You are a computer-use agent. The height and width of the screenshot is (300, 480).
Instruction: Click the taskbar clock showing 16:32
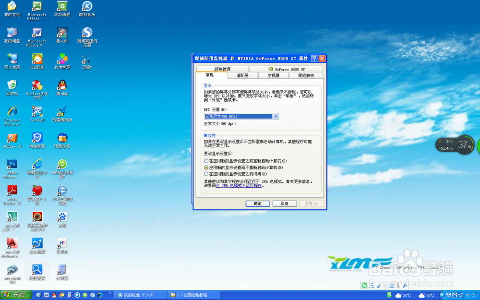pyautogui.click(x=470, y=295)
